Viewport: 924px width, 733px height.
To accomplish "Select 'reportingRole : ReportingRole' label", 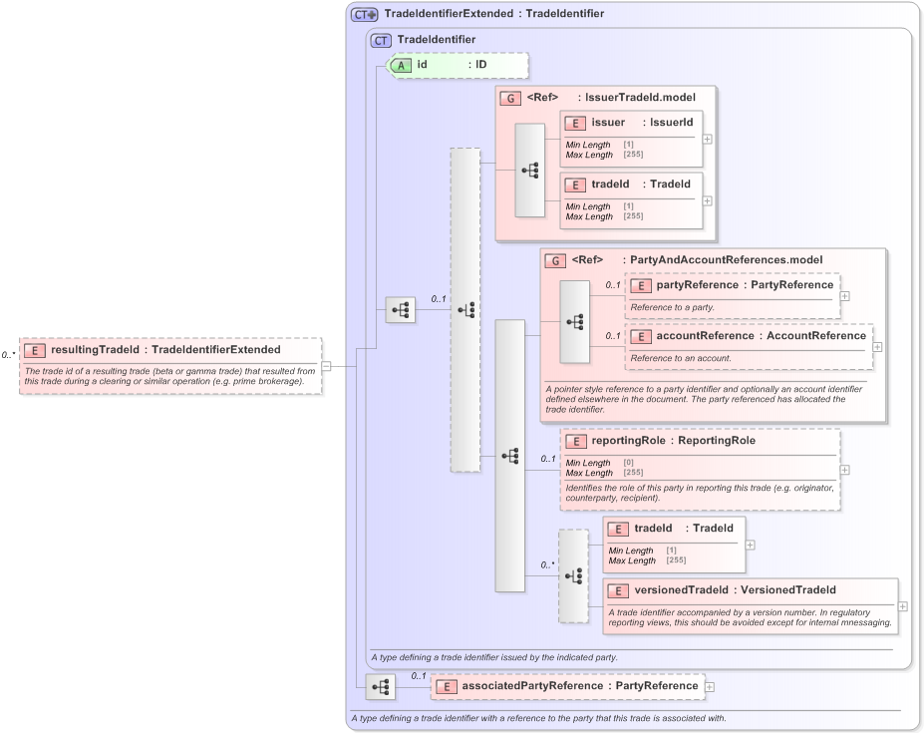I will [674, 441].
